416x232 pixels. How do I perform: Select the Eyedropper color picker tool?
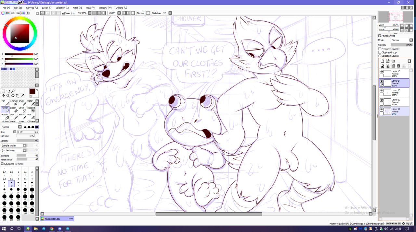22,96
